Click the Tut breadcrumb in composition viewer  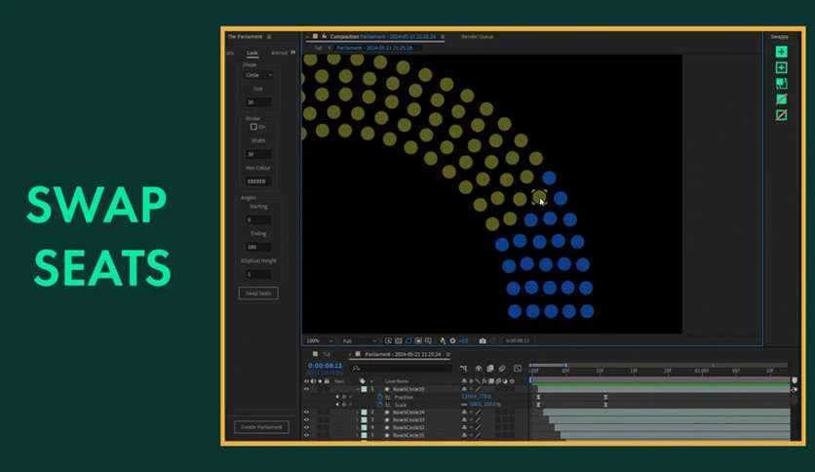coord(318,48)
